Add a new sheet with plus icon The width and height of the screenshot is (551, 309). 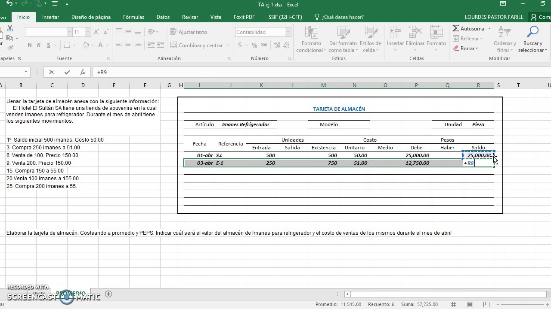tap(108, 294)
